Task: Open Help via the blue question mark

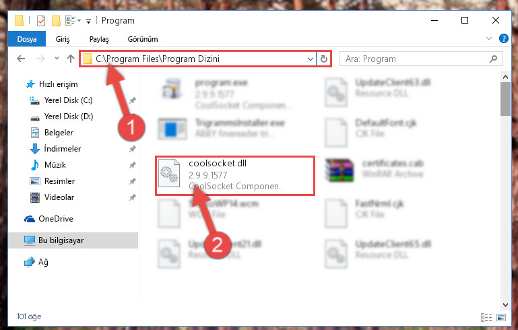Action: pyautogui.click(x=503, y=38)
